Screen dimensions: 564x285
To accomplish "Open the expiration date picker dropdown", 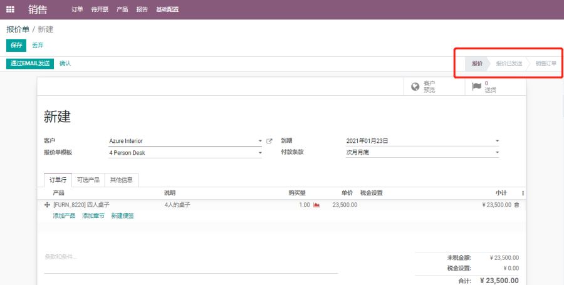I will point(497,141).
